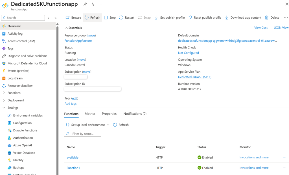Image resolution: width=289 pixels, height=175 pixels.
Task: Click the Filter by name field
Action: pos(83,134)
